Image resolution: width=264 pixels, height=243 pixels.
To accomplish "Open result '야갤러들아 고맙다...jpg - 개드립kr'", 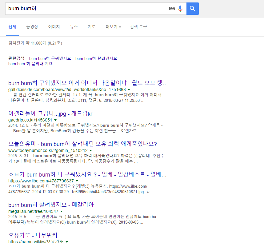I will [50, 114].
